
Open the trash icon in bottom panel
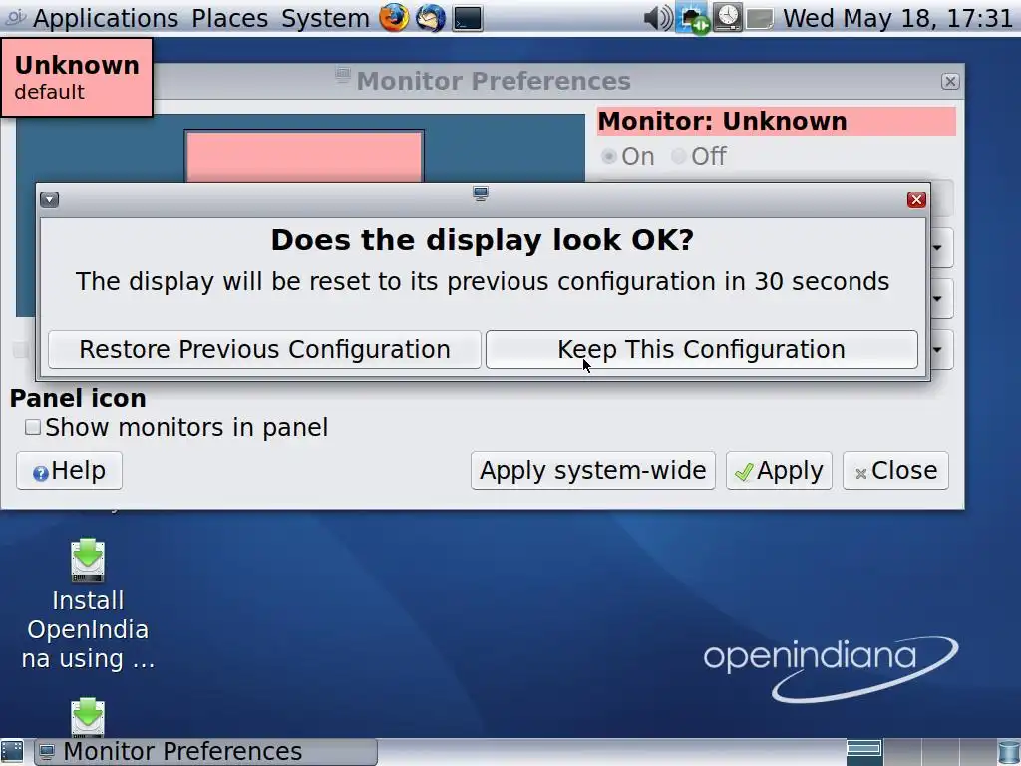(x=1008, y=752)
